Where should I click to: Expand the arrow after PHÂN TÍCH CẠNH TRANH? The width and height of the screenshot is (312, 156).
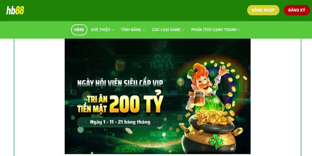(239, 30)
